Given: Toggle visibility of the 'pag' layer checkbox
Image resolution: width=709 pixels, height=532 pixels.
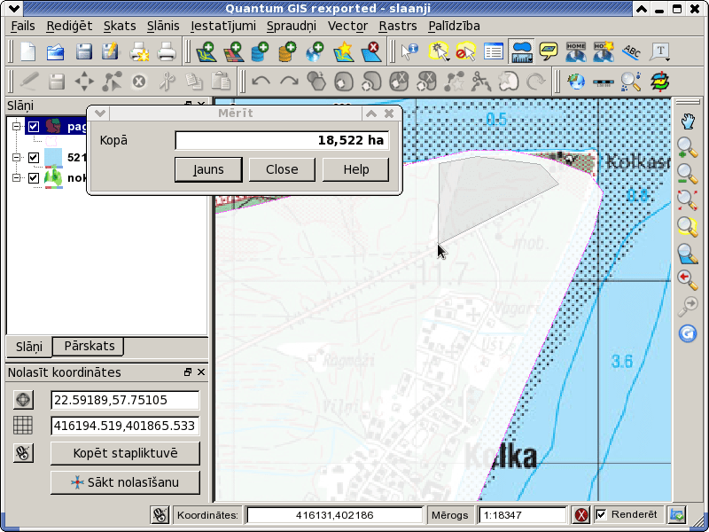Looking at the screenshot, I should click(34, 126).
